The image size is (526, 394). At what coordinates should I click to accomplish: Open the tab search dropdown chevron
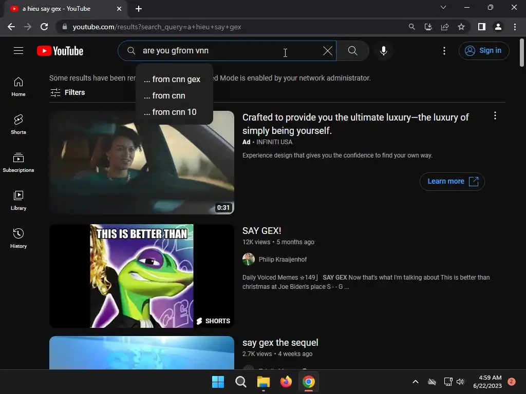coord(443,7)
